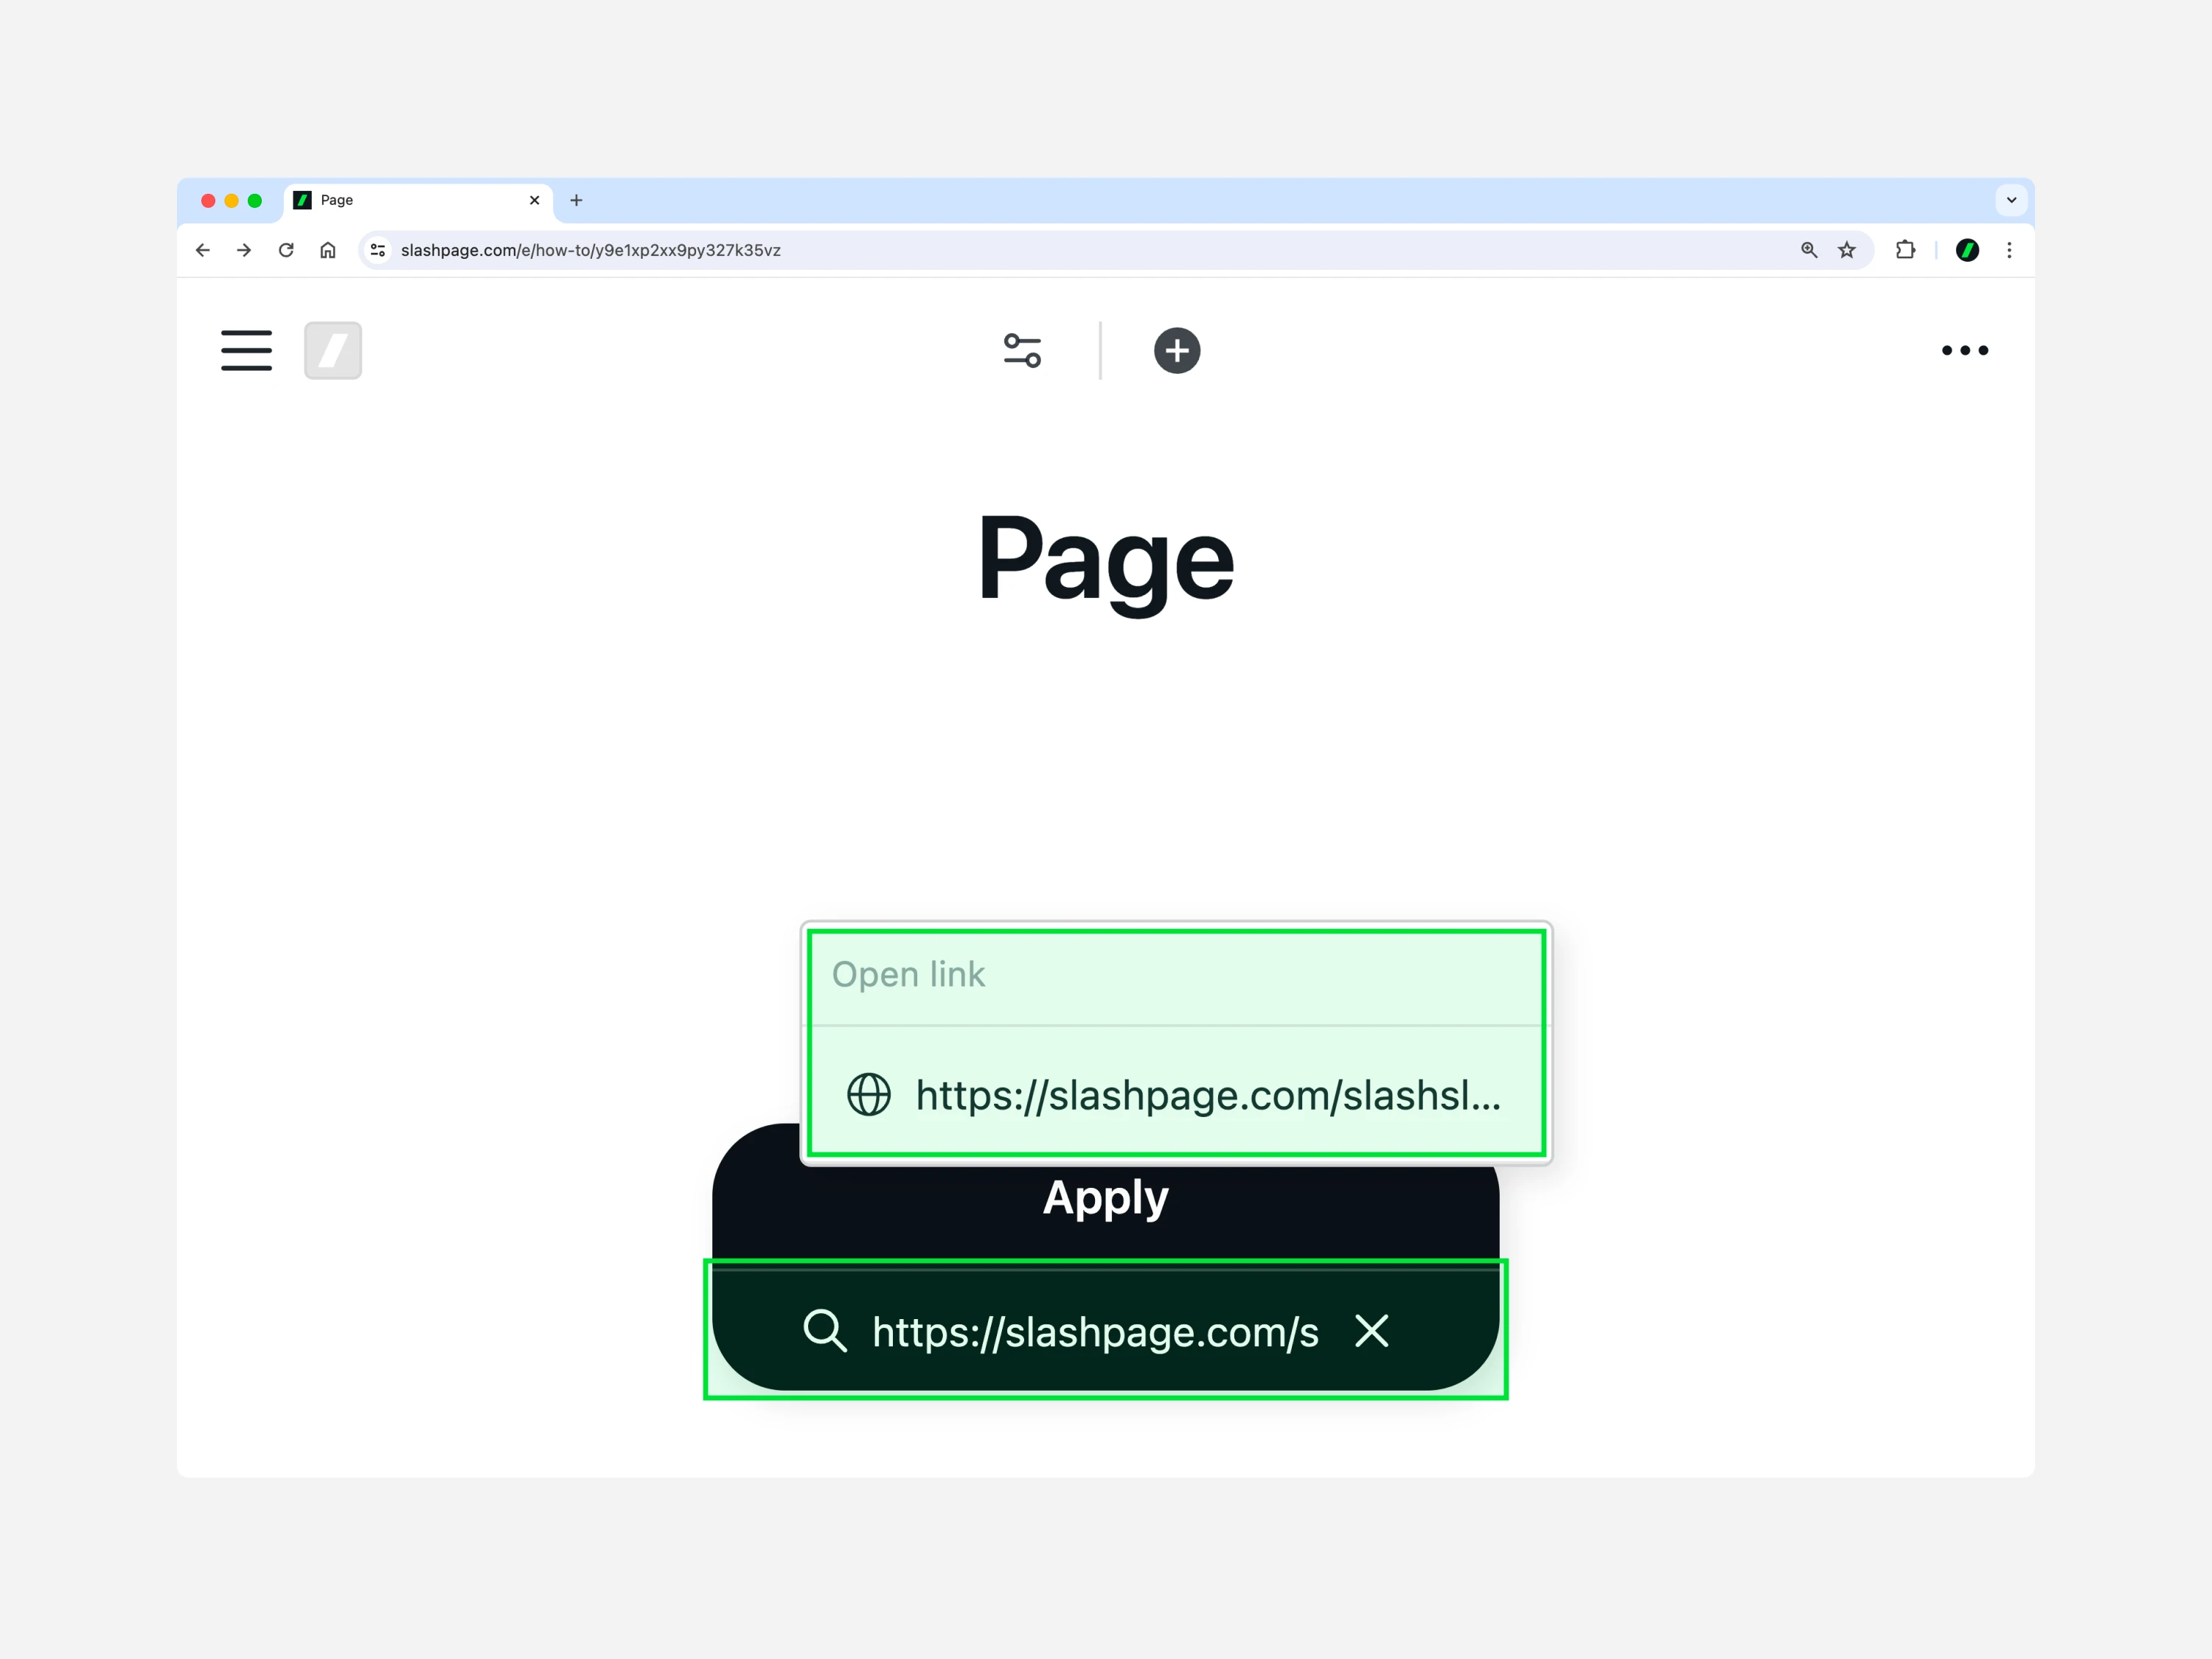This screenshot has width=2212, height=1659.
Task: Go back in browser history
Action: click(x=202, y=250)
